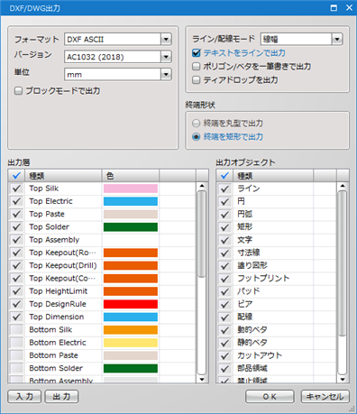Uncheck the ビア output object
357x414 pixels.
click(x=224, y=304)
